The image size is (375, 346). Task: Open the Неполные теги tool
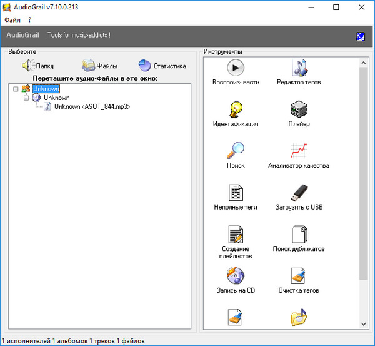[x=236, y=193]
